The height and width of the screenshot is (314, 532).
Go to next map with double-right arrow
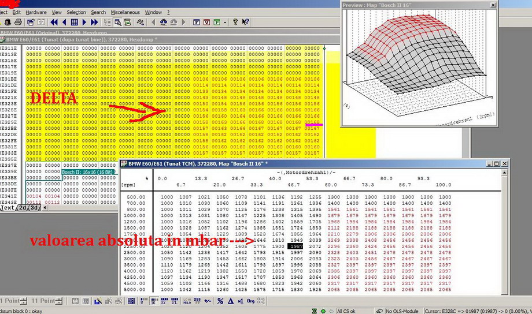click(x=94, y=23)
